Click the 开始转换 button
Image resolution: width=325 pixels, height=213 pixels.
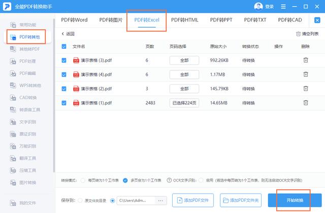pos(299,200)
